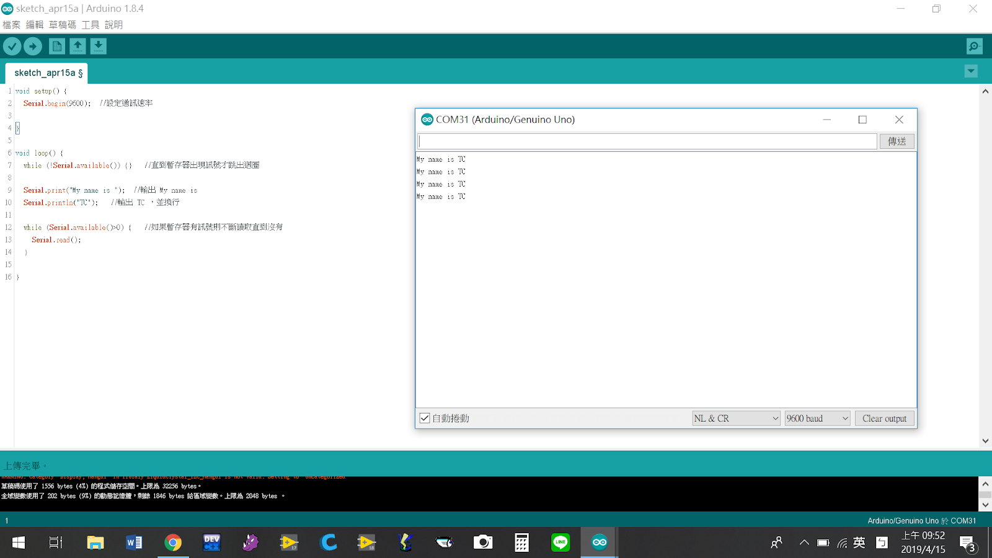Open the 檔案 menu
This screenshot has height=558, width=992.
[x=11, y=25]
